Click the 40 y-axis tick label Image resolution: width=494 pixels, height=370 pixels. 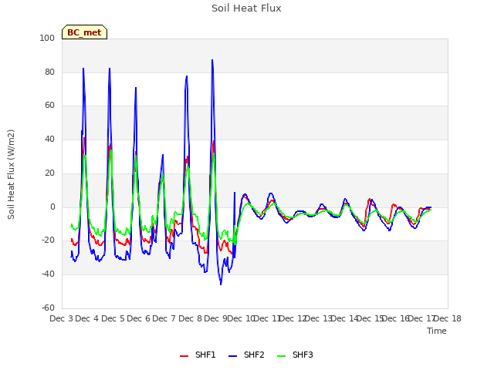tap(49, 139)
